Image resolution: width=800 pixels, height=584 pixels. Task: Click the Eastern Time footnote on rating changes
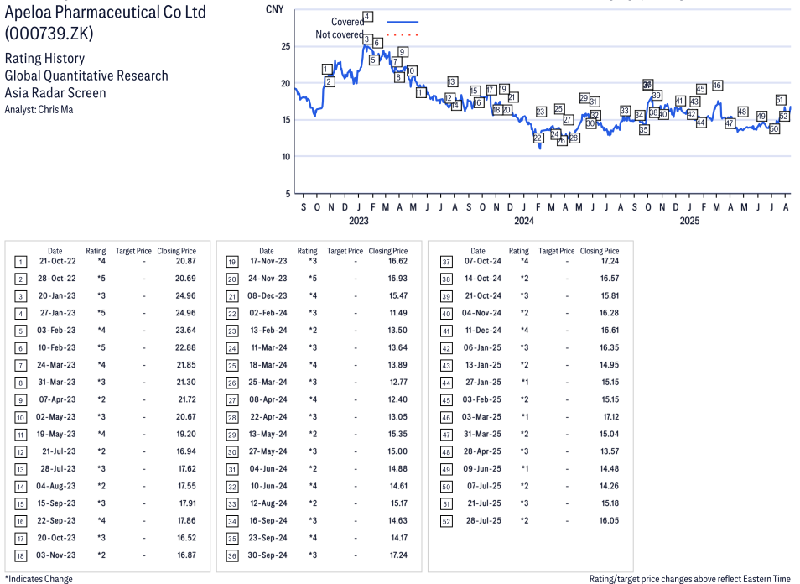click(x=690, y=579)
